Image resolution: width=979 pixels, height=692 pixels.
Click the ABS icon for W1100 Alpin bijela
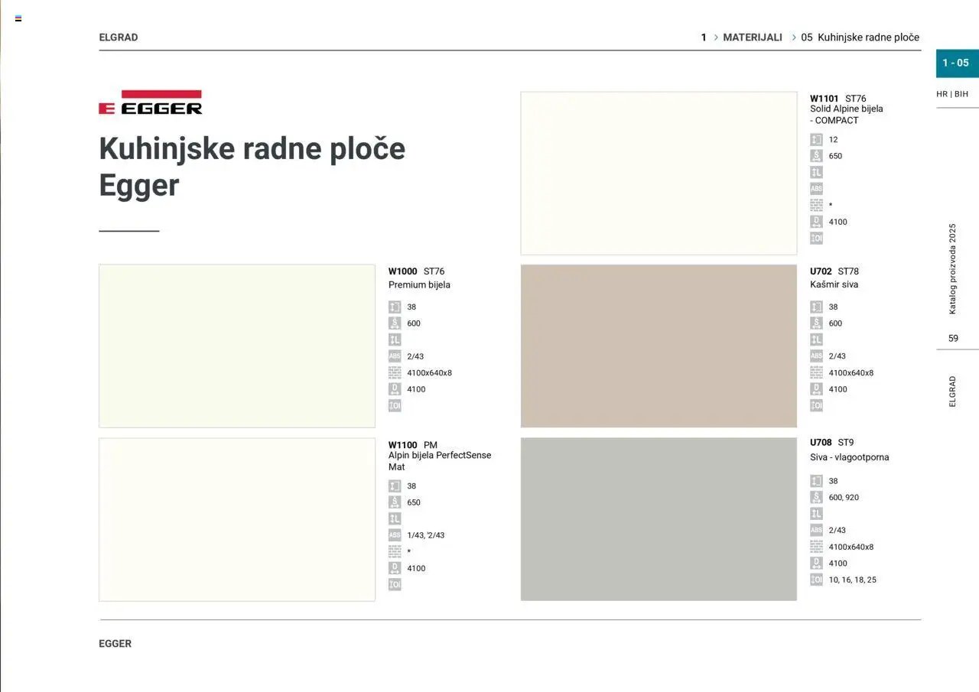[x=395, y=535]
